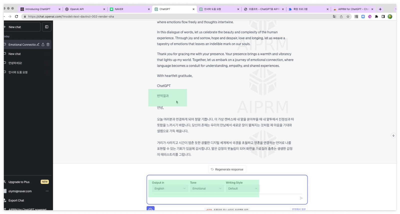Click the Regenerate response button
The image size is (400, 214).
tap(227, 169)
